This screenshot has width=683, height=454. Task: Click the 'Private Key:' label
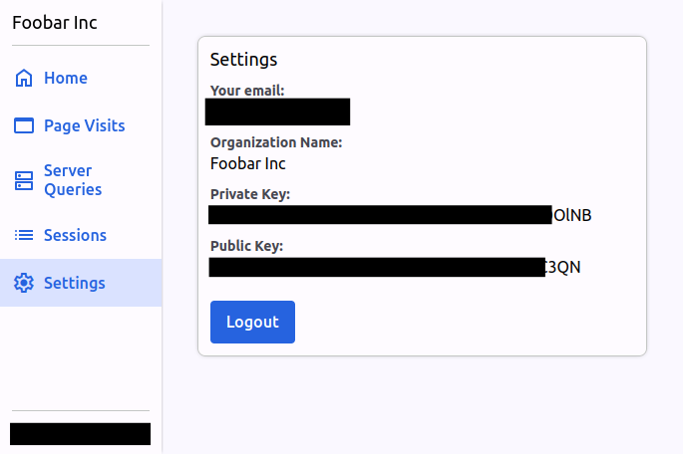coord(250,194)
